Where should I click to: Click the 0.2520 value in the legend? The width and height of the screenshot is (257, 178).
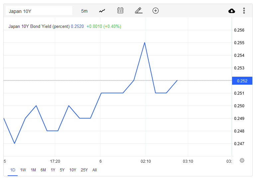[77, 26]
